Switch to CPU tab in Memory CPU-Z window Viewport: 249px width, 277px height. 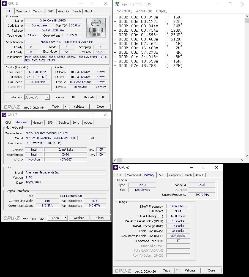[x=119, y=175]
